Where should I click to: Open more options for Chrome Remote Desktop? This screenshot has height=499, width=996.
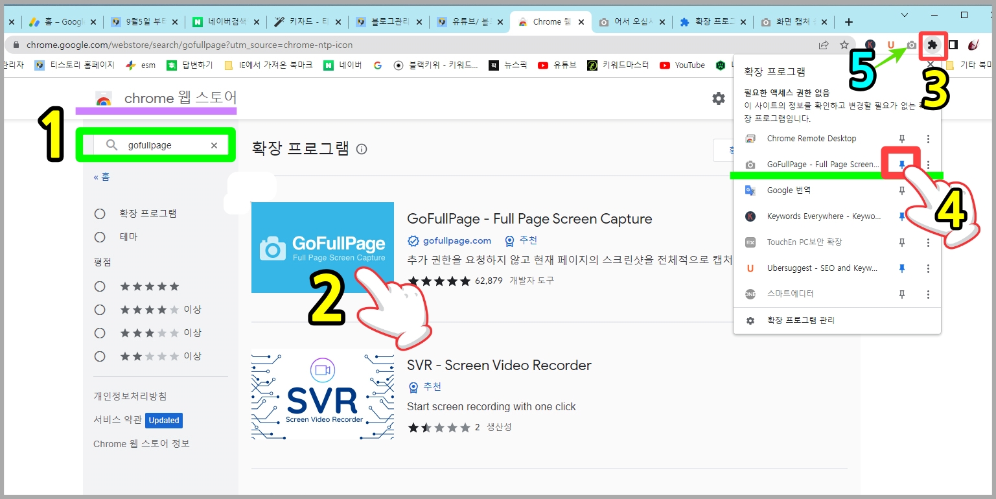pos(928,139)
